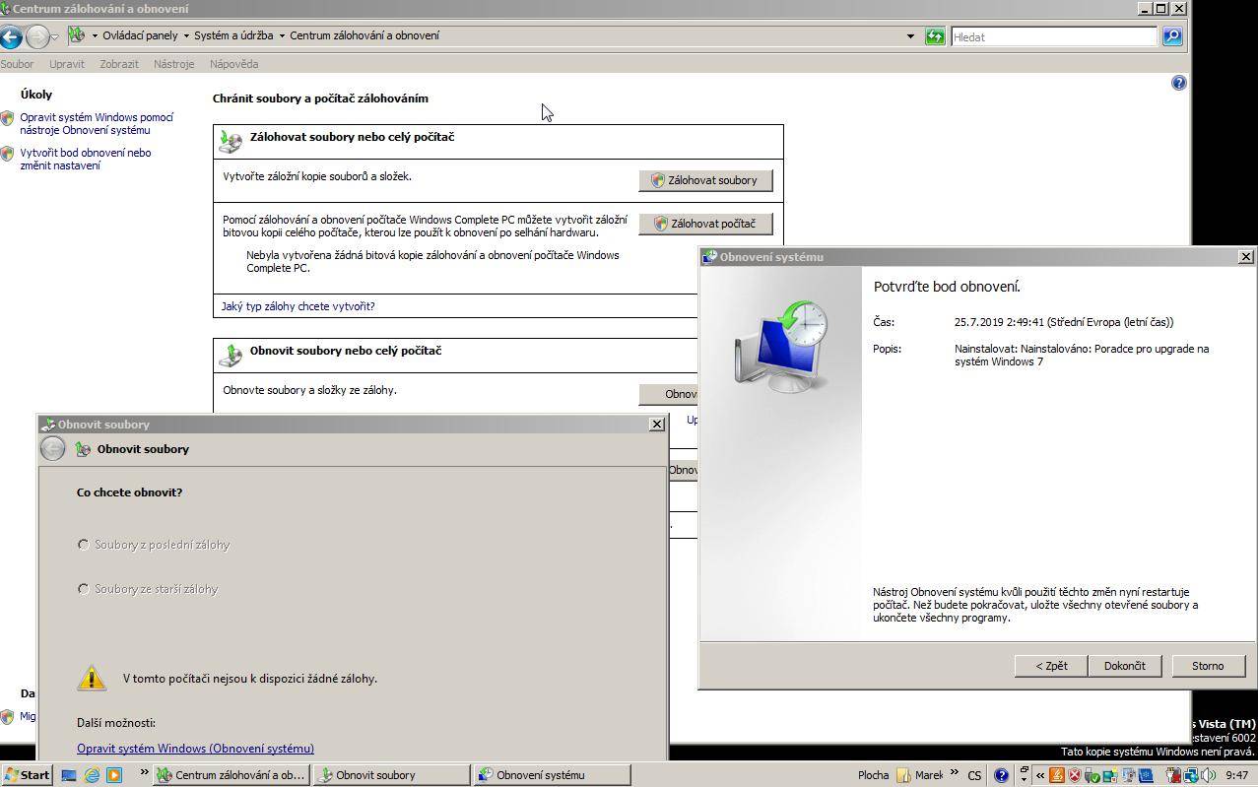
Task: Expand the breadcrumb arrow after Ovládací panely
Action: tap(186, 35)
